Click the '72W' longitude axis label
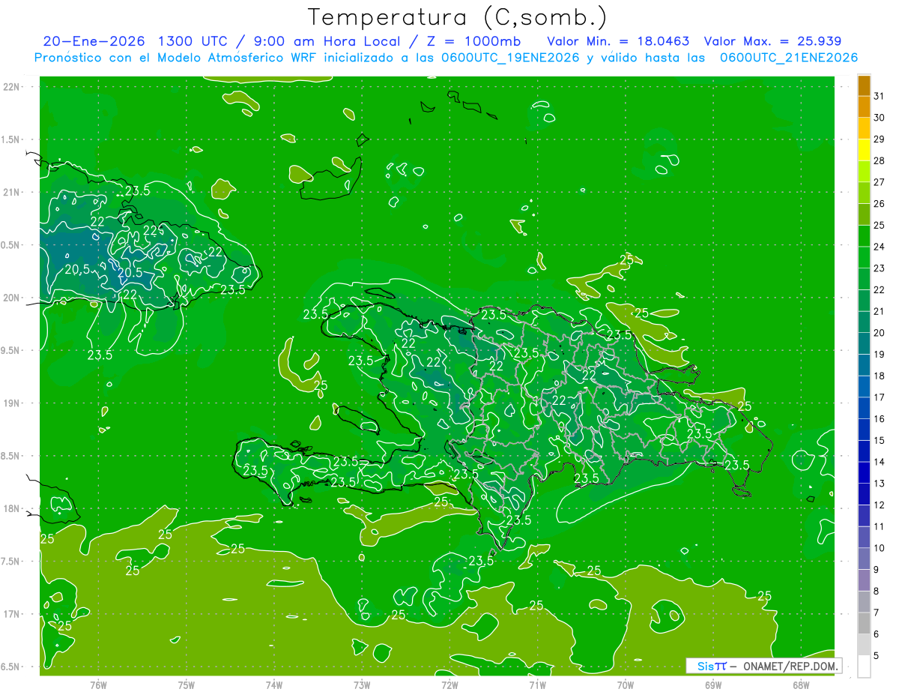 450,684
